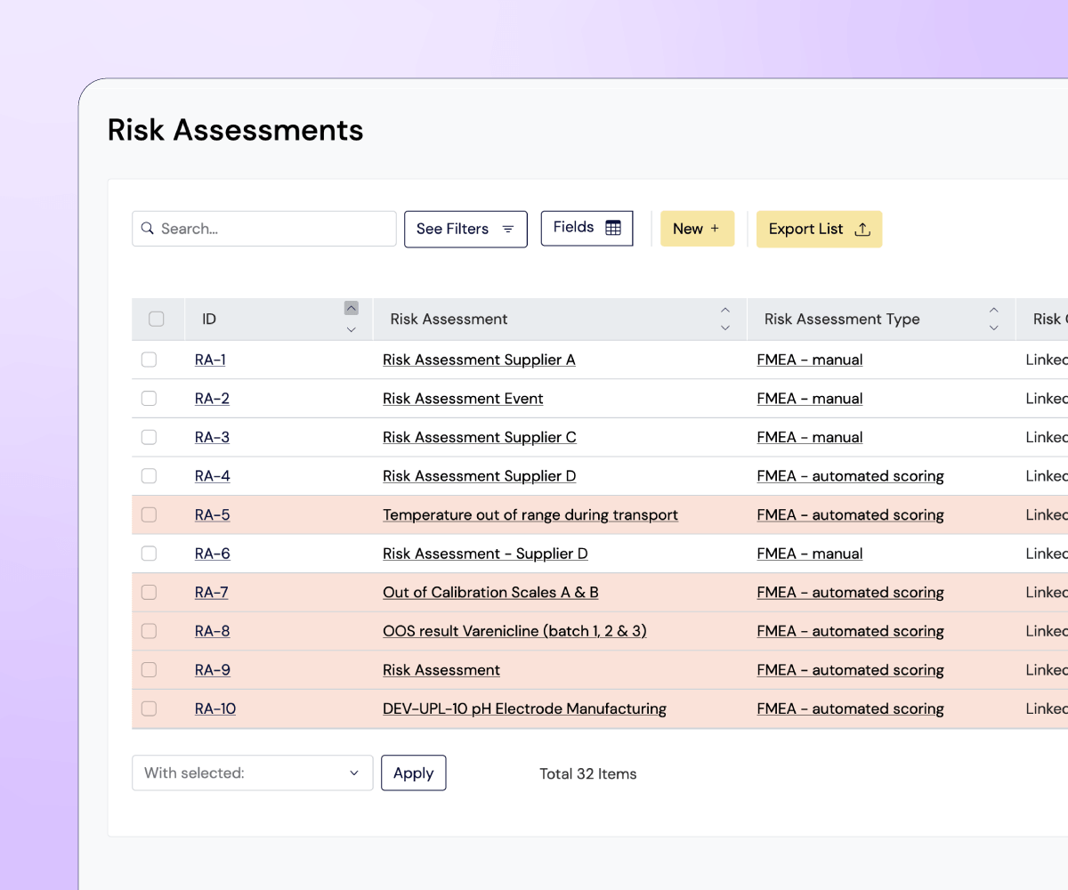Open the RA-10 ID link
Viewport: 1068px width, 890px height.
pos(215,708)
